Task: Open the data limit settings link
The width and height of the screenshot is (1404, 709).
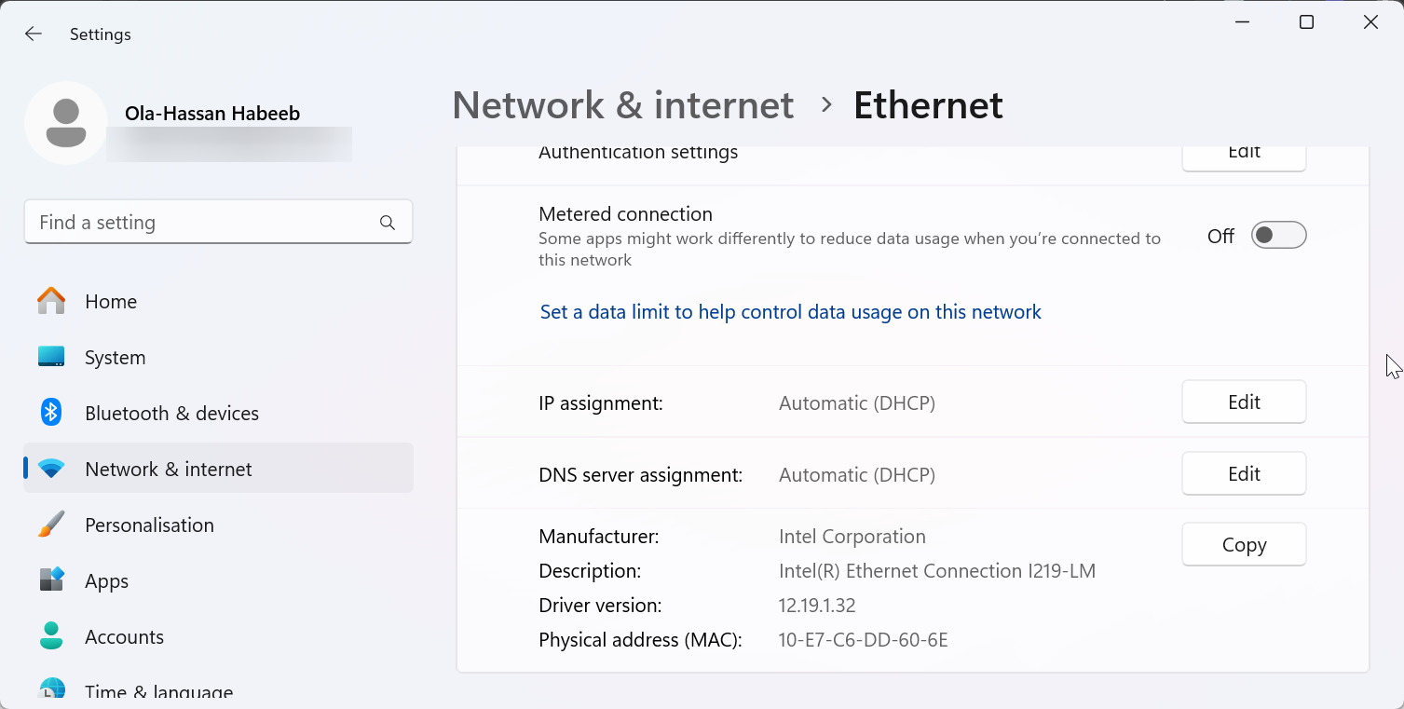Action: pyautogui.click(x=790, y=312)
